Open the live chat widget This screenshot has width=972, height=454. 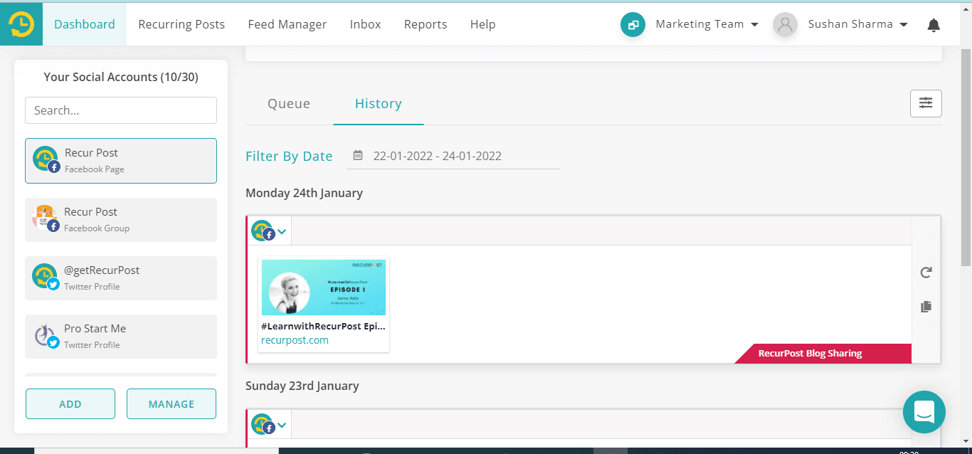pos(924,412)
